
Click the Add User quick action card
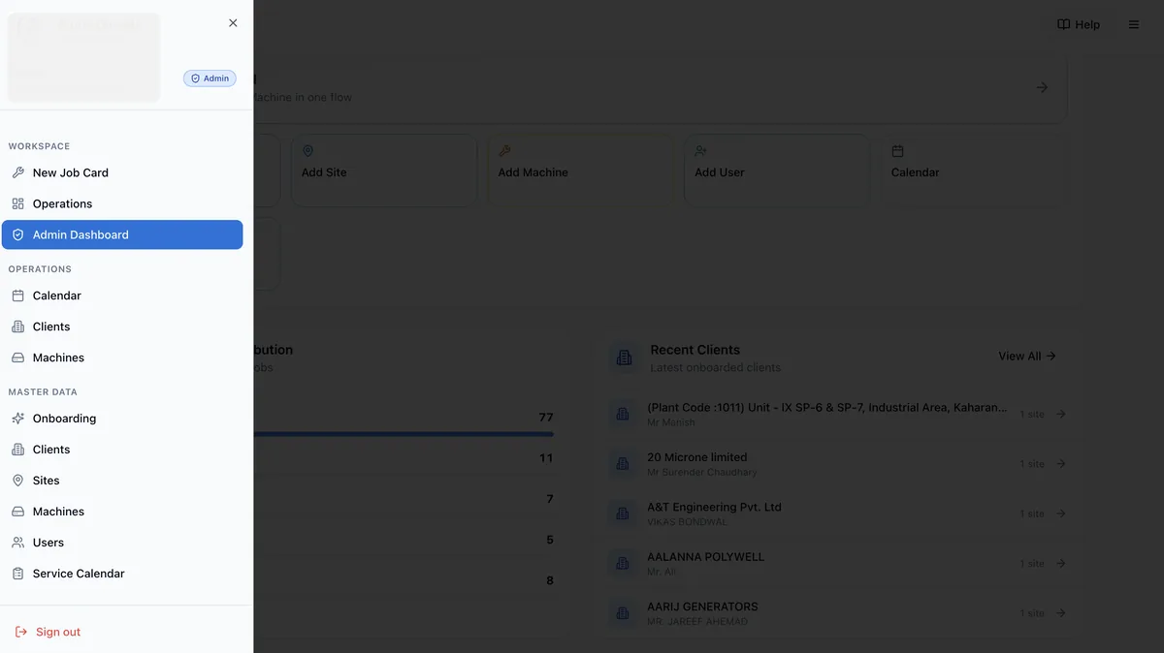(x=777, y=170)
